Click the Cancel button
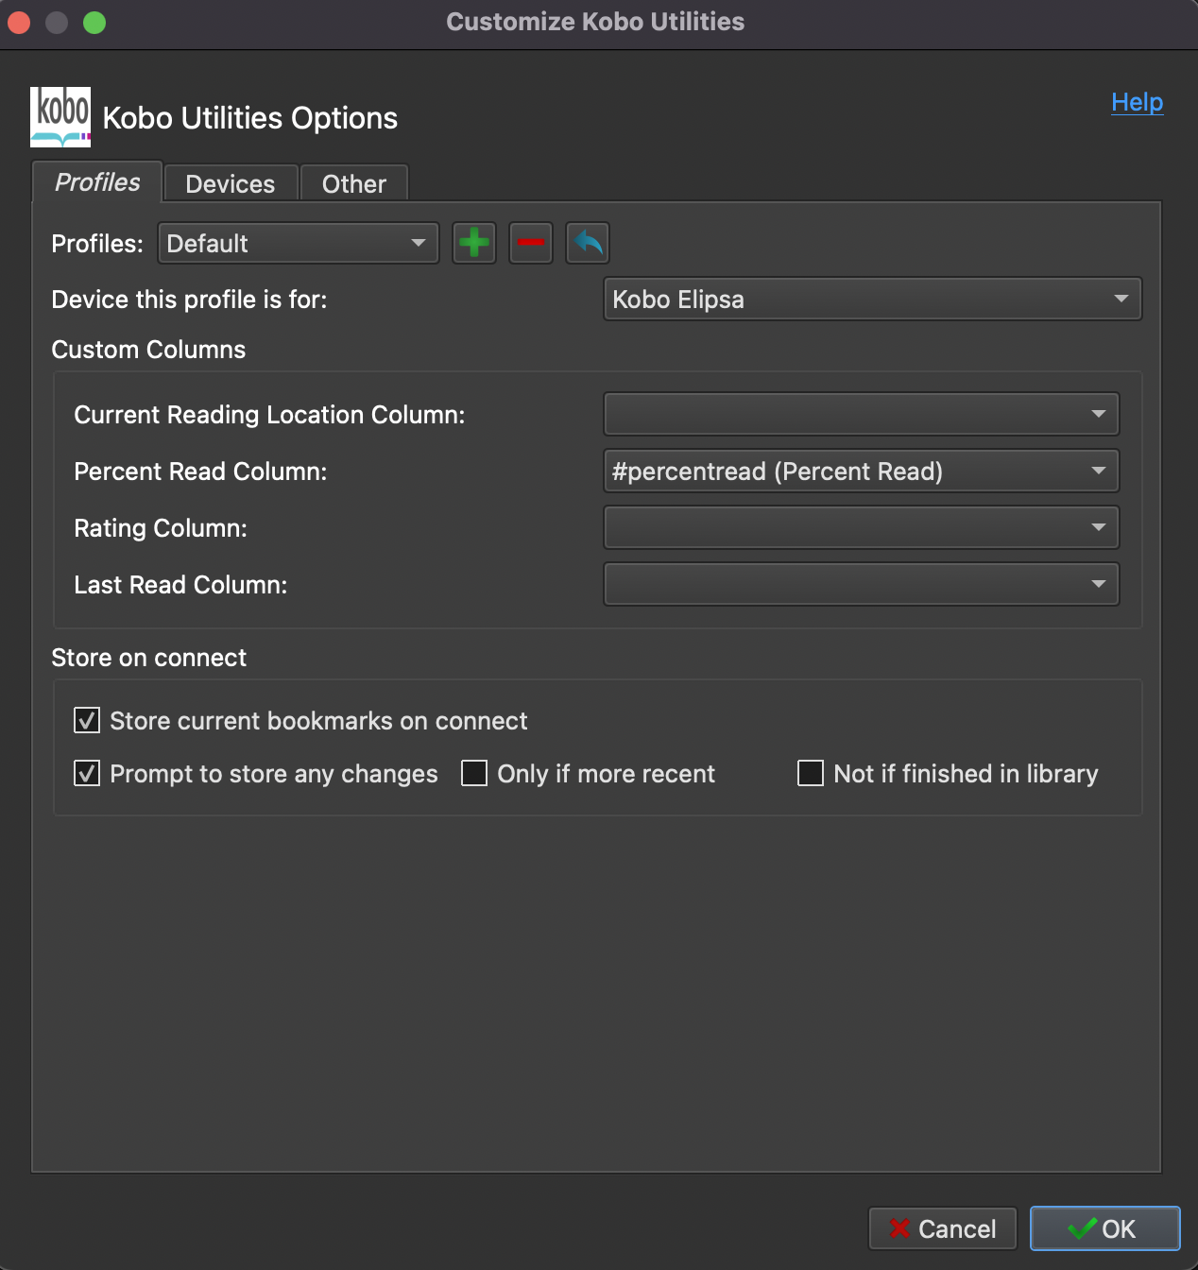This screenshot has height=1270, width=1198. 943,1228
